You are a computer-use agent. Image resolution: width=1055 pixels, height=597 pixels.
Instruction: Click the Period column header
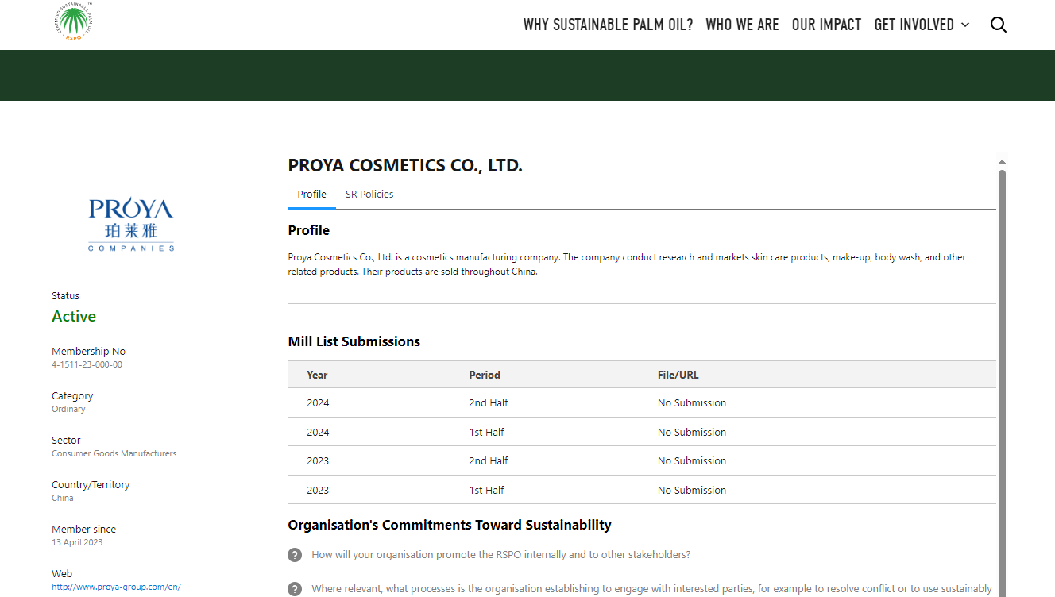(485, 375)
